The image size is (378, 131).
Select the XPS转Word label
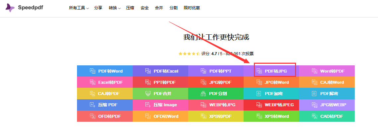pyautogui.click(x=277, y=116)
